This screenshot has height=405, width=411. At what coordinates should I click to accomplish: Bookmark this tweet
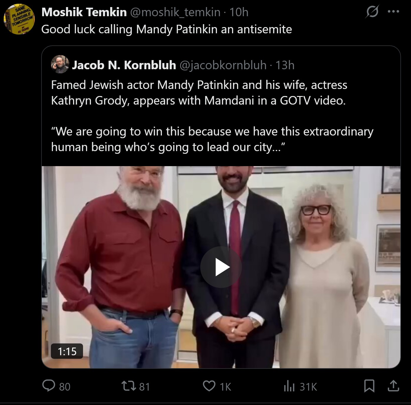tap(369, 386)
